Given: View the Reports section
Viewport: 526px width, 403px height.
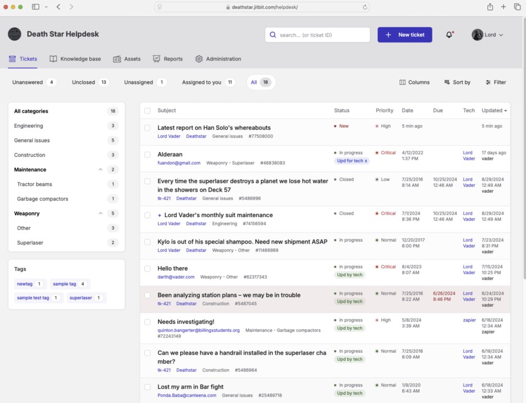Looking at the screenshot, I should 167,59.
